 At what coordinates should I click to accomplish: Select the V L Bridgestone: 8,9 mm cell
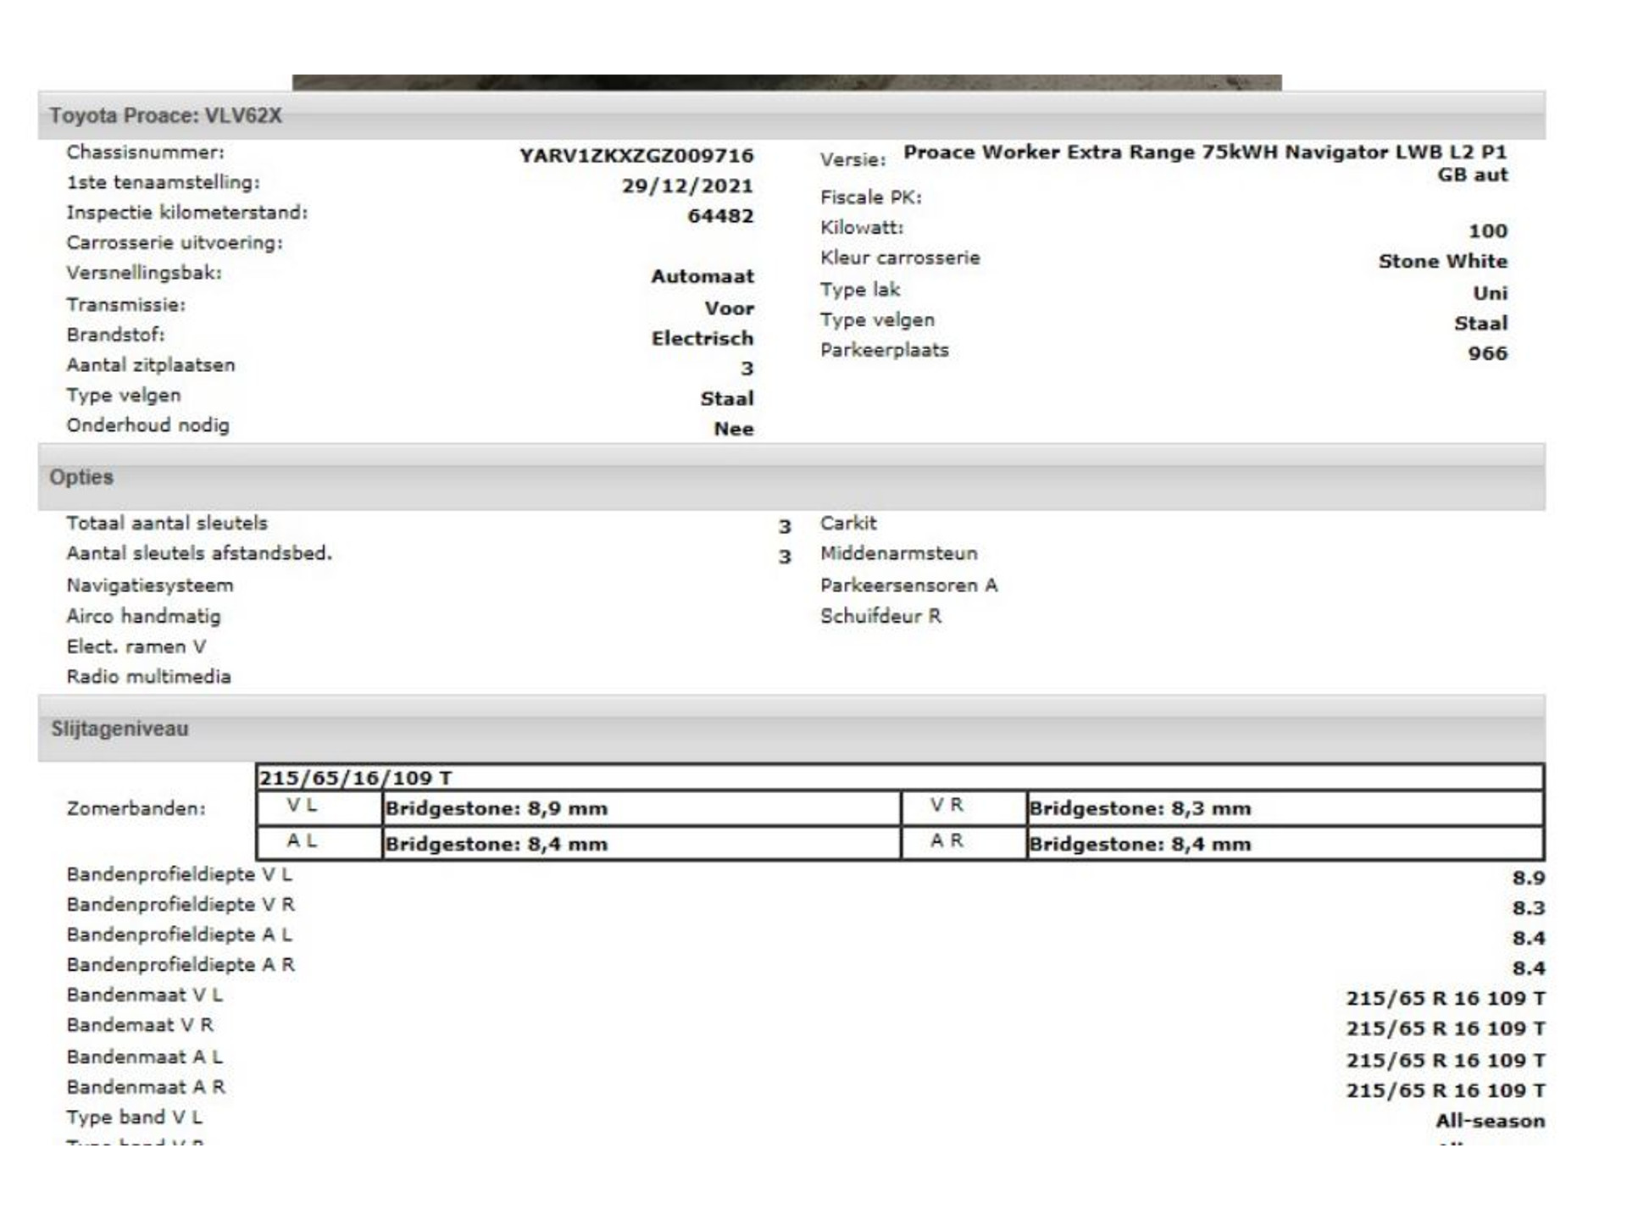click(641, 808)
